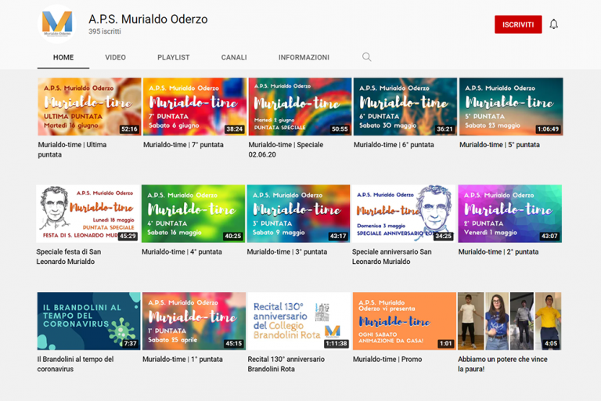Open the Speciale anniversario thumbnail
This screenshot has width=601, height=401.
pyautogui.click(x=404, y=214)
